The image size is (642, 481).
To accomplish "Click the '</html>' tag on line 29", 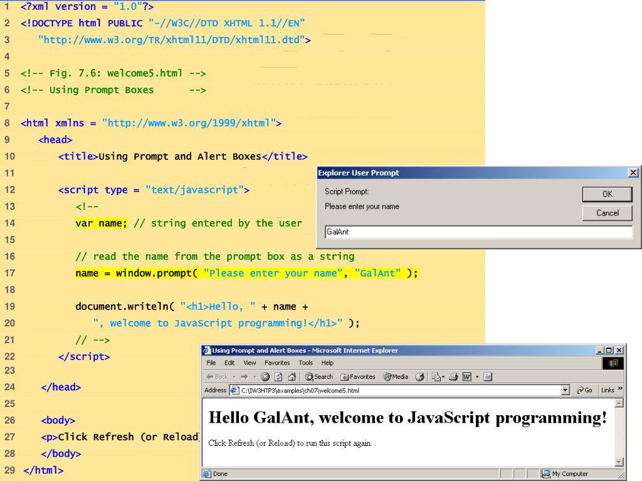I will (43, 470).
